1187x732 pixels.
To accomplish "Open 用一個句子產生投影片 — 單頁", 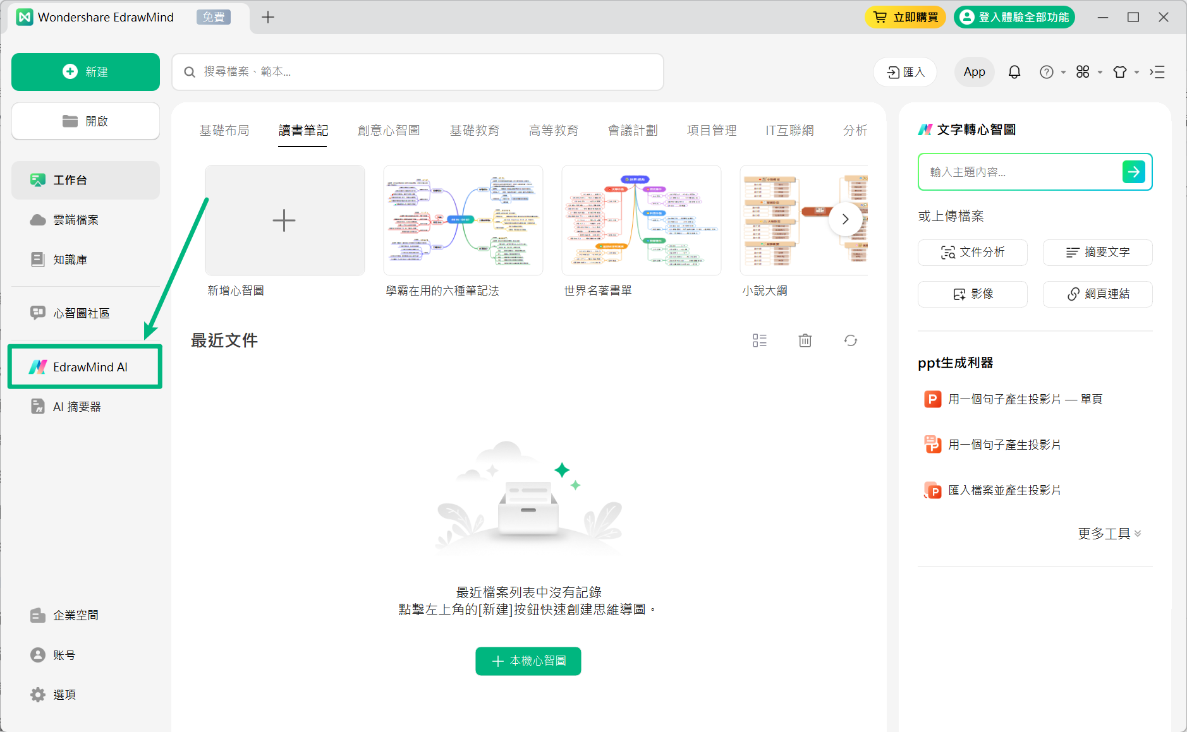I will [1013, 399].
